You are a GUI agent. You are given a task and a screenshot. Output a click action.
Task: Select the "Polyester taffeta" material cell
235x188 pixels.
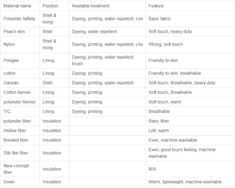click(x=19, y=19)
